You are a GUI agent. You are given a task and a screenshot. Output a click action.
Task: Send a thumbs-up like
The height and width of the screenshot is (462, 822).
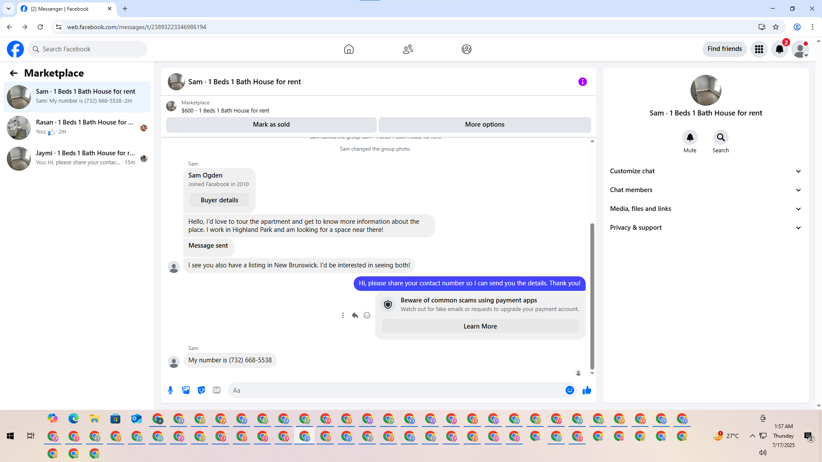(587, 390)
